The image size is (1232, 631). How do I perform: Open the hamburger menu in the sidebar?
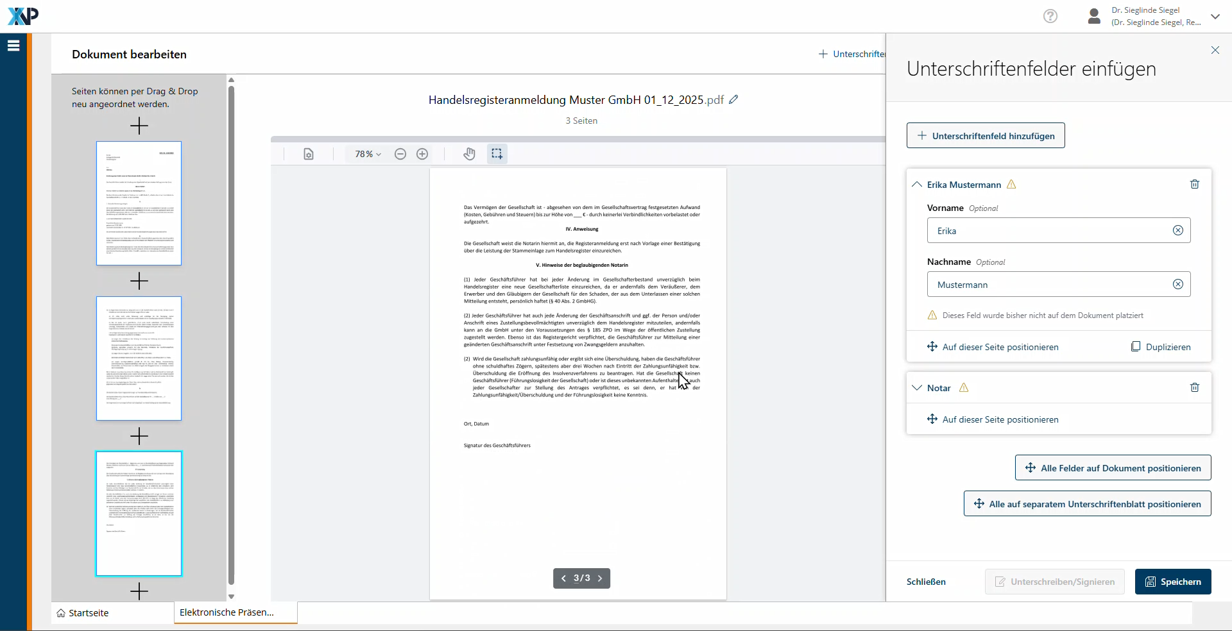point(13,46)
